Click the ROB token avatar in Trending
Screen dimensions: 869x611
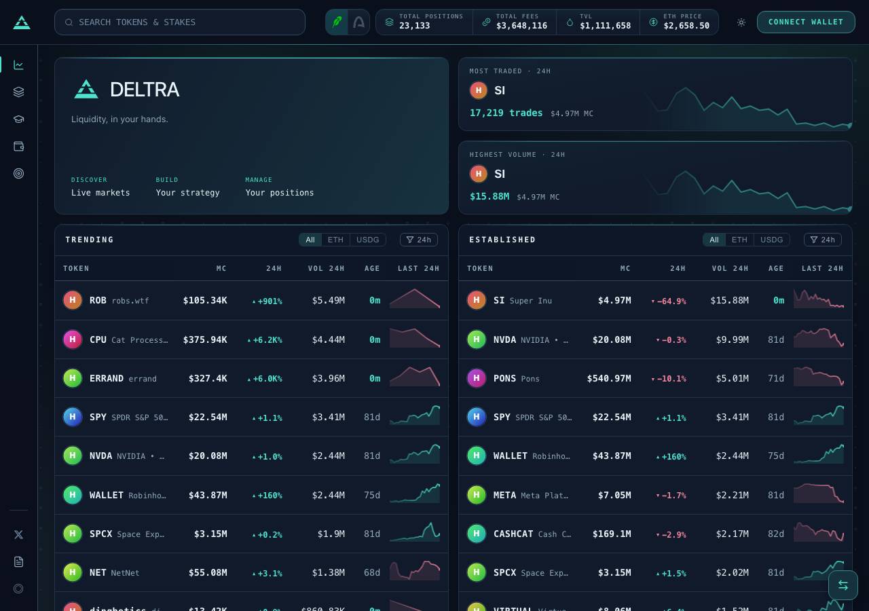[x=73, y=300]
